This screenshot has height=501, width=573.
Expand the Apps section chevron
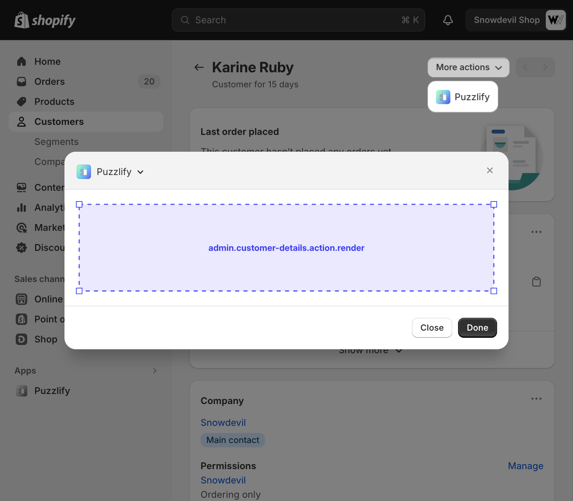point(155,371)
